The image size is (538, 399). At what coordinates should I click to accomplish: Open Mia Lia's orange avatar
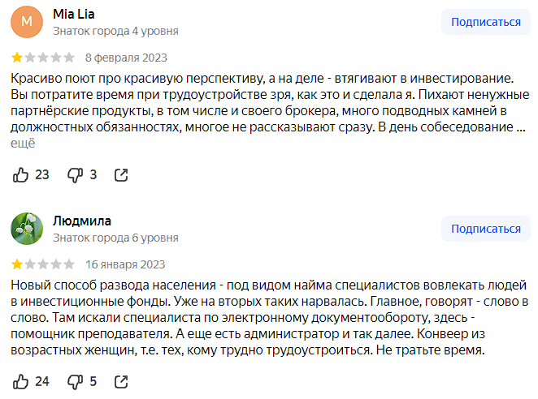27,22
